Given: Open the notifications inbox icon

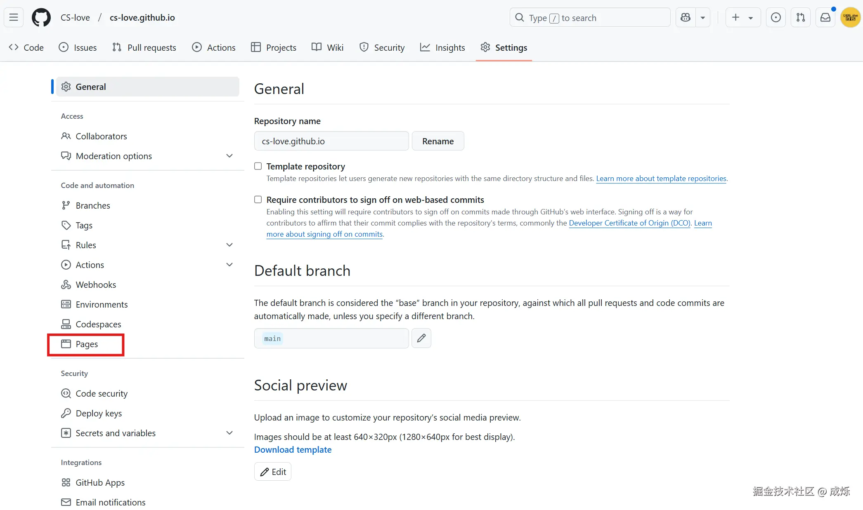Looking at the screenshot, I should (x=825, y=17).
